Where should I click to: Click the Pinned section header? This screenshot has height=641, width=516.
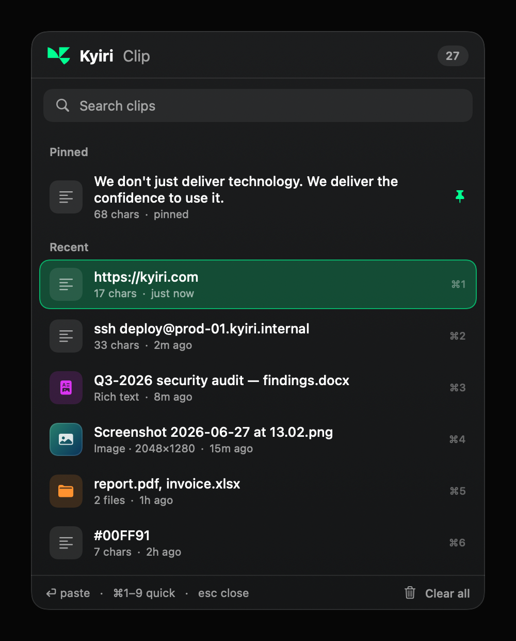pyautogui.click(x=69, y=152)
